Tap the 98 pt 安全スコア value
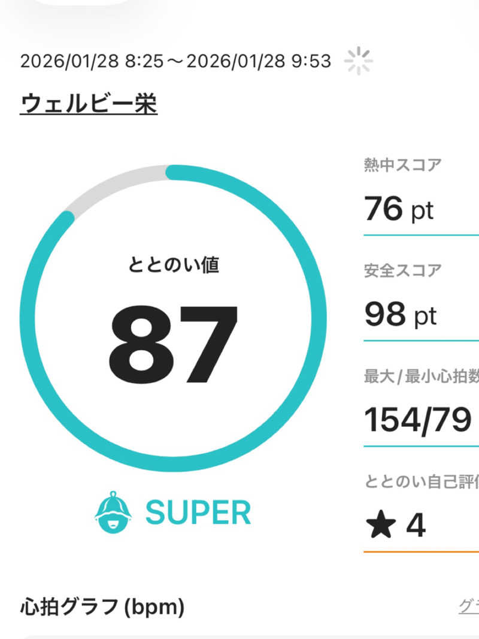Image resolution: width=479 pixels, height=639 pixels. point(401,314)
